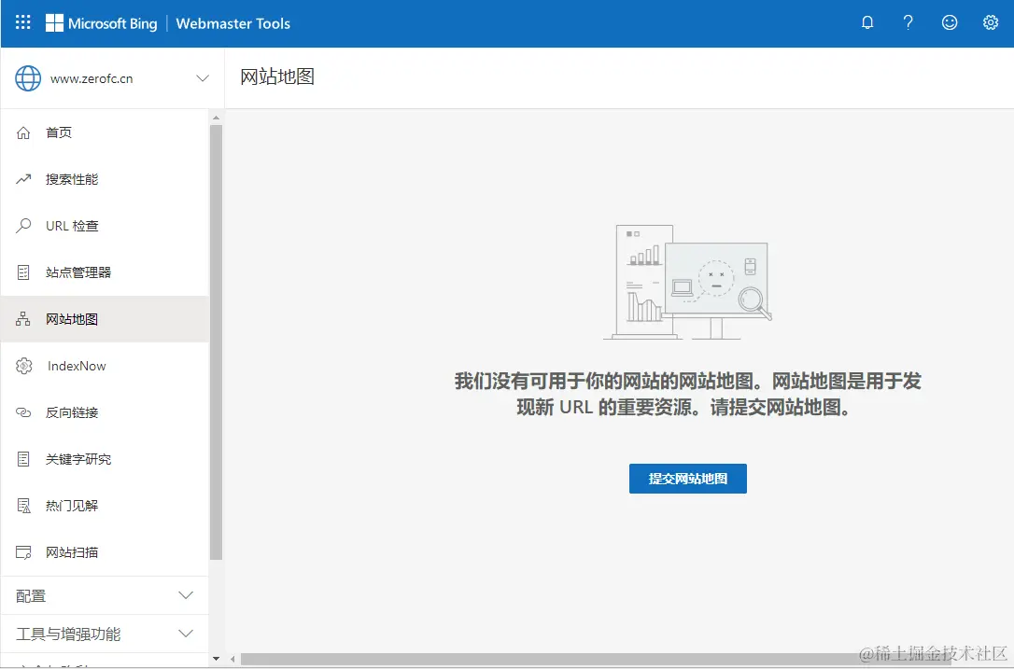Select IndexNow in sidebar
1014x669 pixels.
(105, 366)
